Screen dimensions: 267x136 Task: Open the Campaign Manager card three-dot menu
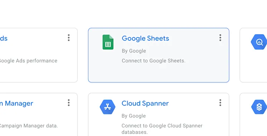point(68,103)
